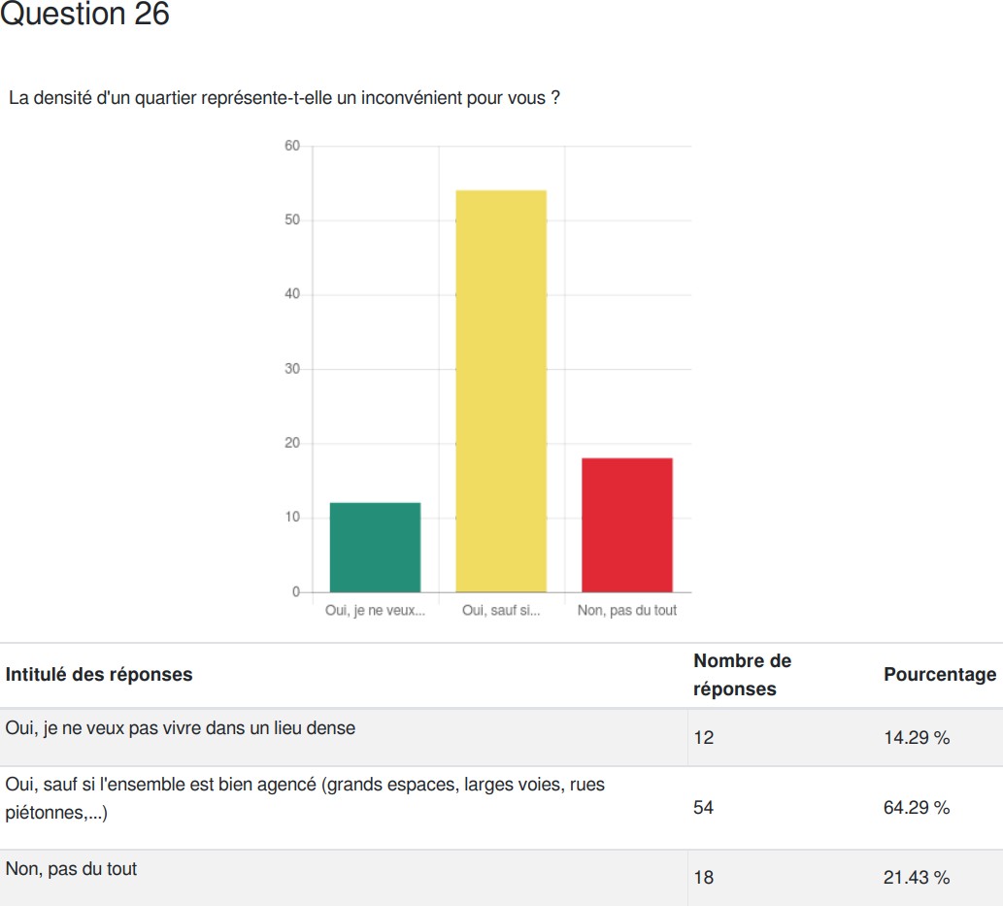Click the green bar for Oui, je ne veux
1003x906 pixels.
[x=376, y=547]
